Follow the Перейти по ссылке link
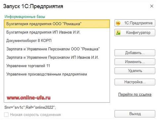Viewport: 157px width, 120px height. point(135,94)
